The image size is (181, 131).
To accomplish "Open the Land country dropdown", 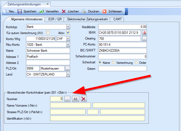I will coord(68,74).
